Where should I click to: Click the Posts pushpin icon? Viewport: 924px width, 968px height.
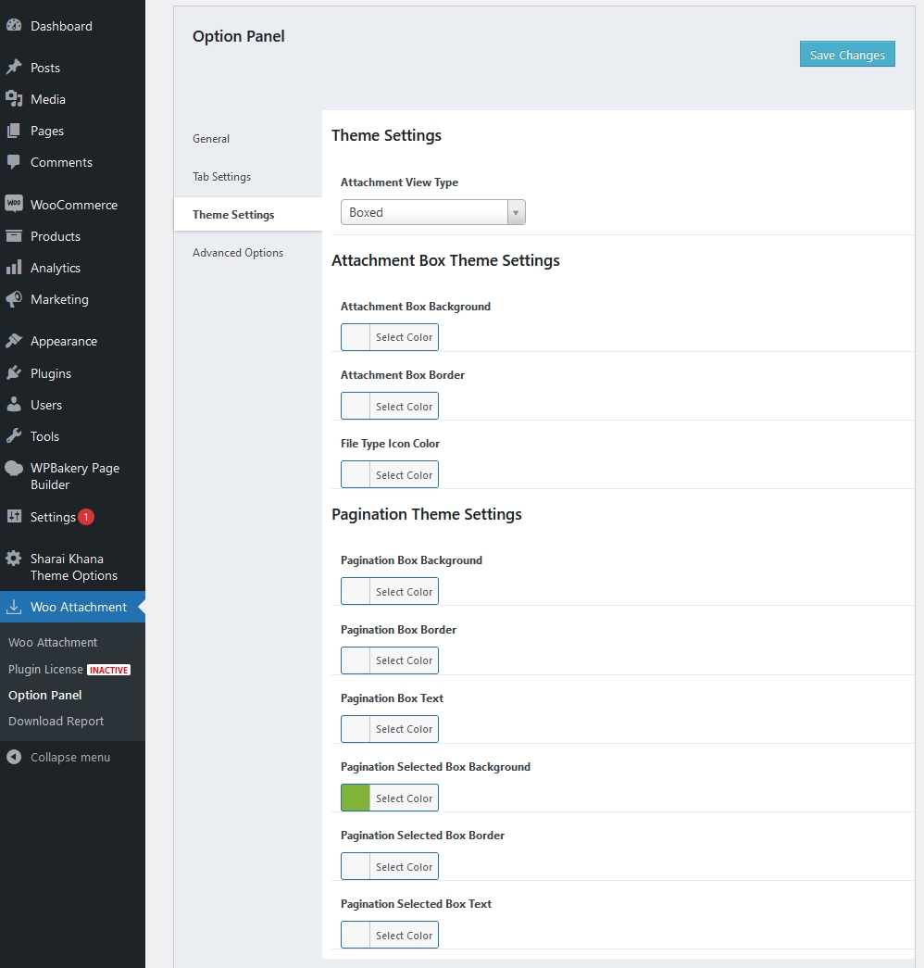pyautogui.click(x=14, y=68)
